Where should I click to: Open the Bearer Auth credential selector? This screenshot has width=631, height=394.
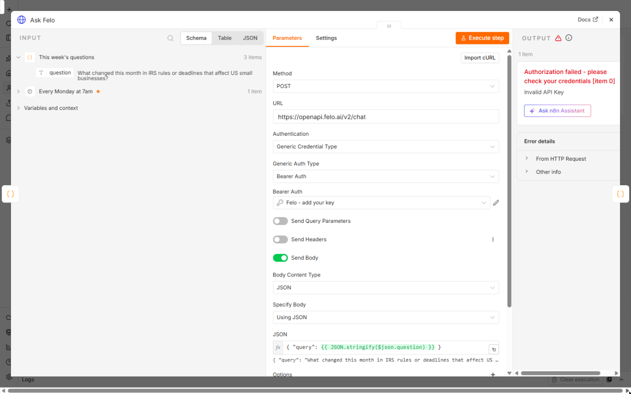382,203
